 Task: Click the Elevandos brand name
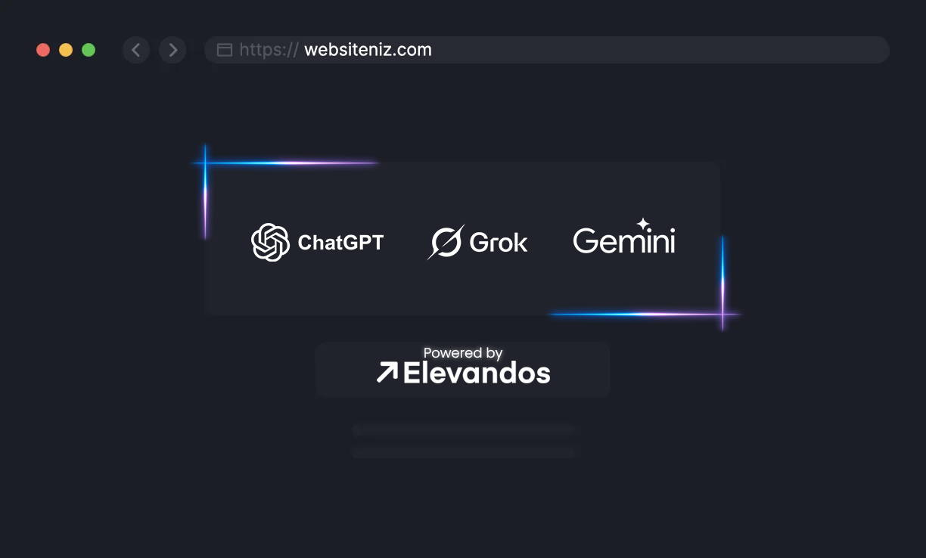point(477,373)
